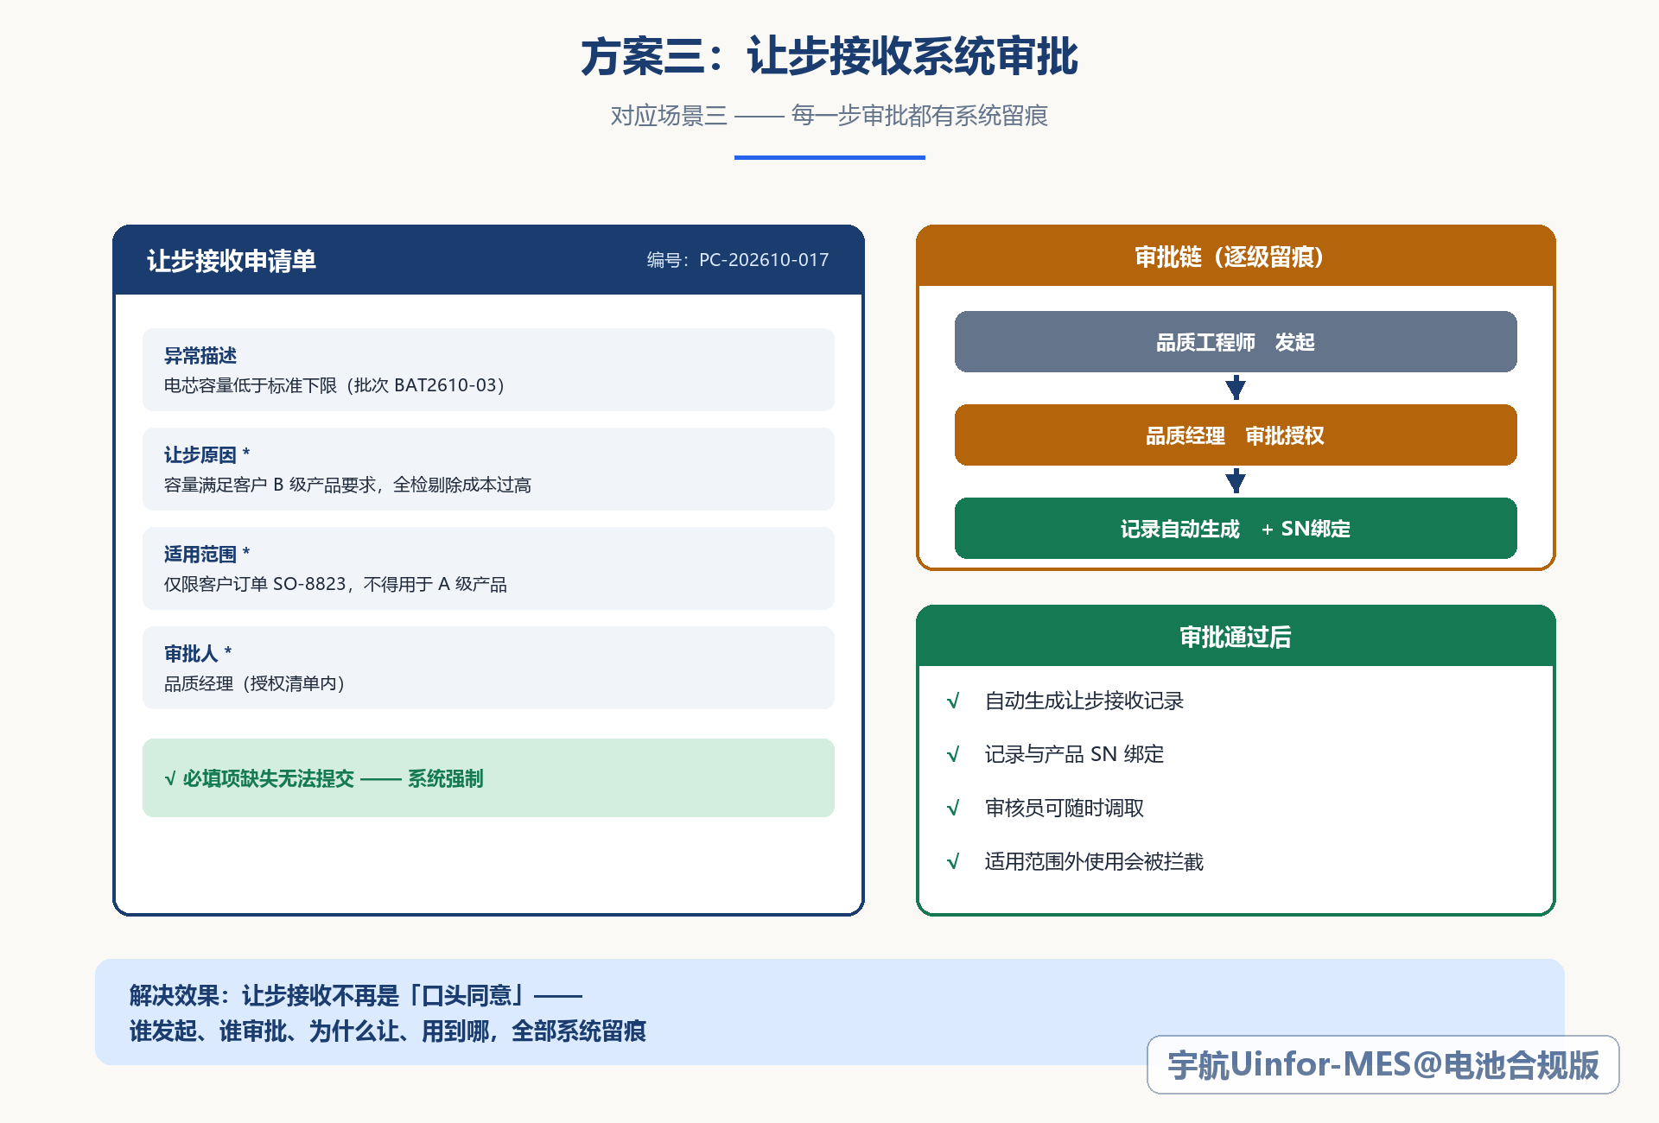Click the 品质经理 审批授权 step
This screenshot has width=1659, height=1123.
coord(1236,435)
